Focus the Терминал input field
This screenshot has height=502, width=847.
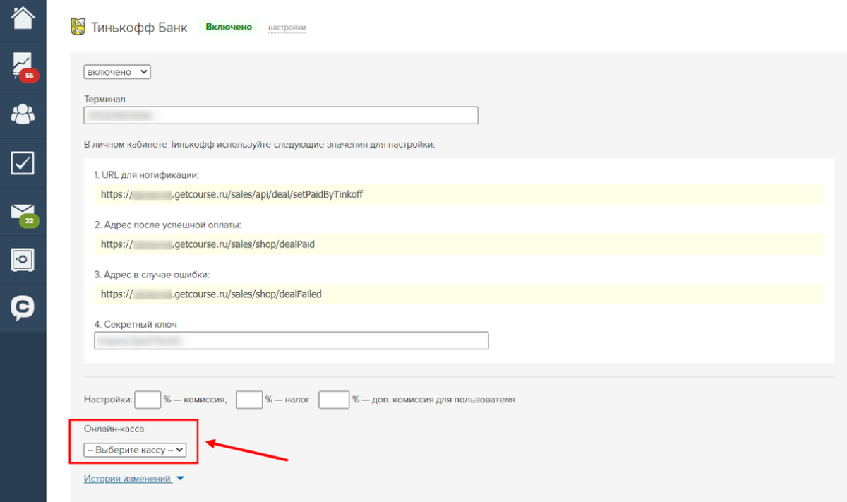[281, 115]
